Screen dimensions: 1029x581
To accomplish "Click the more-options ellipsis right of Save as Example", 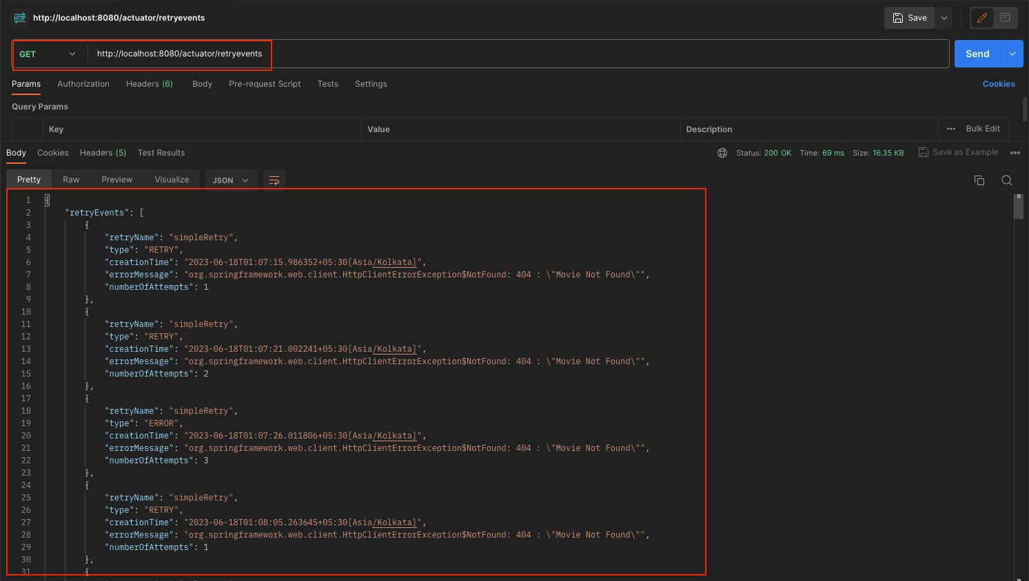I will point(1015,152).
